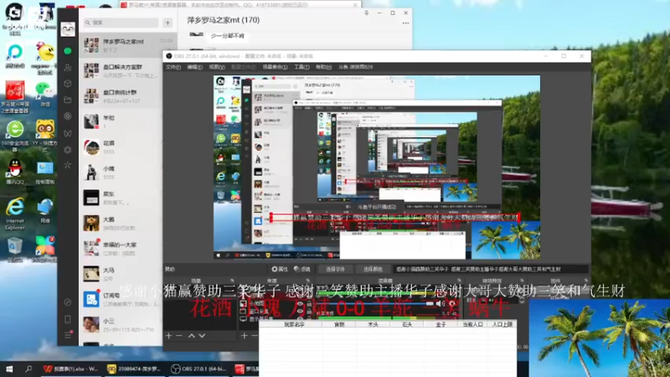This screenshot has height=377, width=670.
Task: Click remove scene minus in OBS
Action: coord(179,336)
